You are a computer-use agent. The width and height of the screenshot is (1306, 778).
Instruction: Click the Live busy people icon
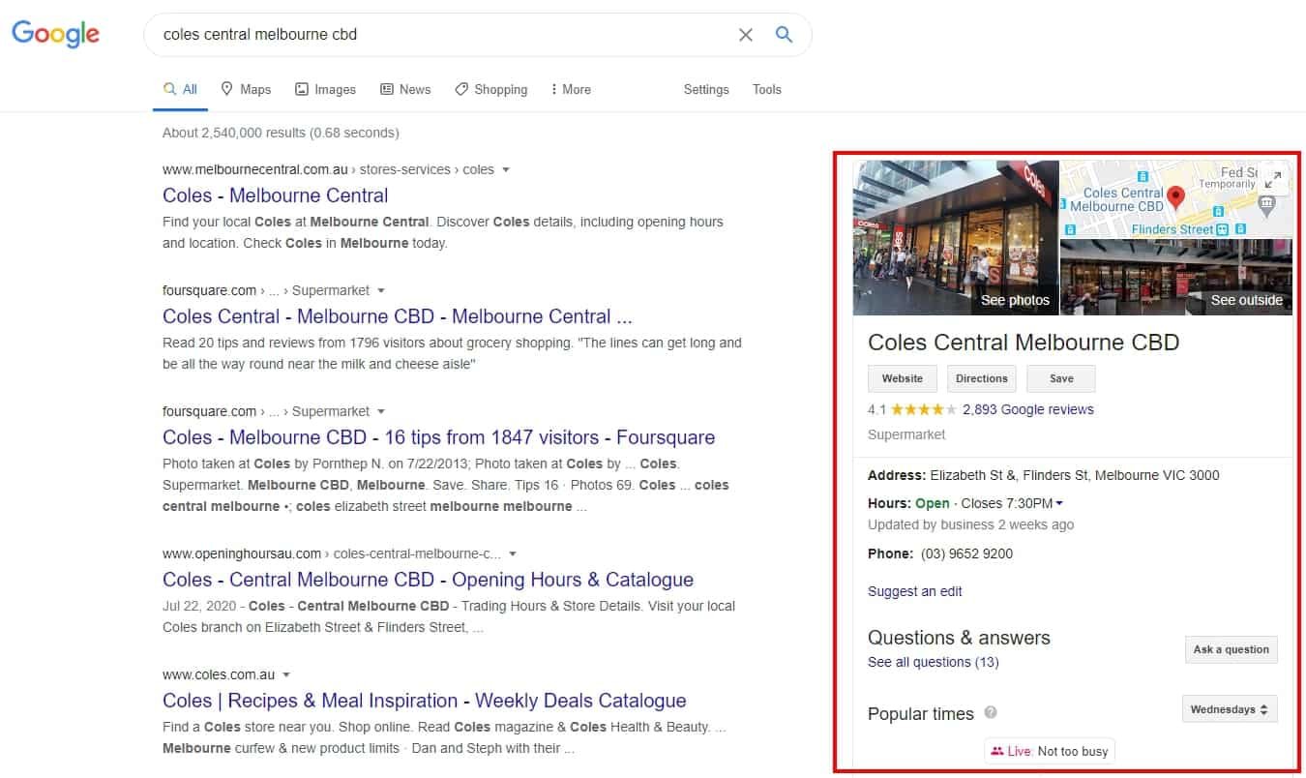(x=997, y=751)
